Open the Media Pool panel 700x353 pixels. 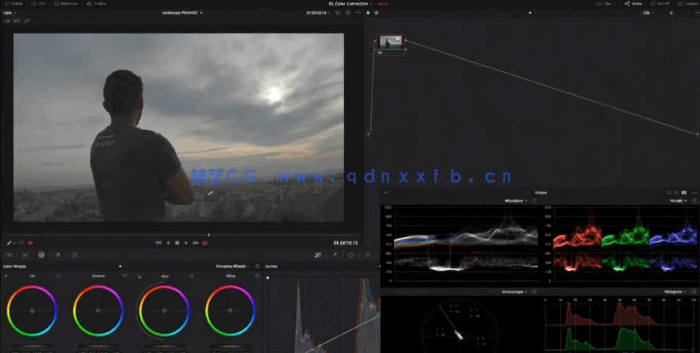[68, 4]
